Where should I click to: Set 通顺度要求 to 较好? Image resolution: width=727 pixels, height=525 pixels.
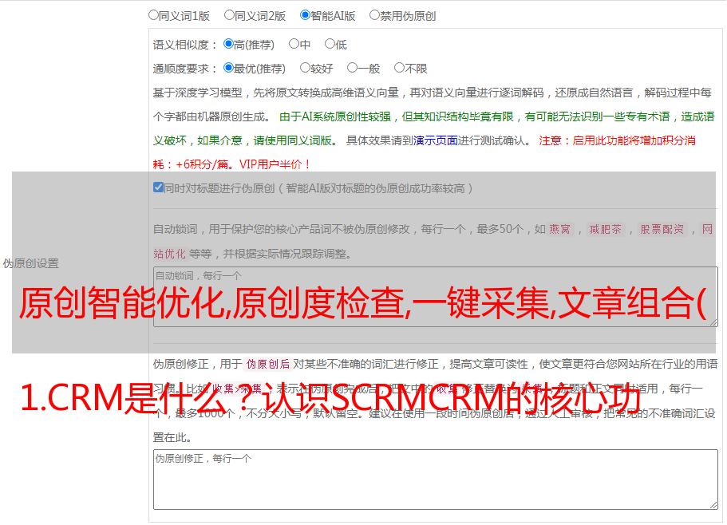[305, 68]
